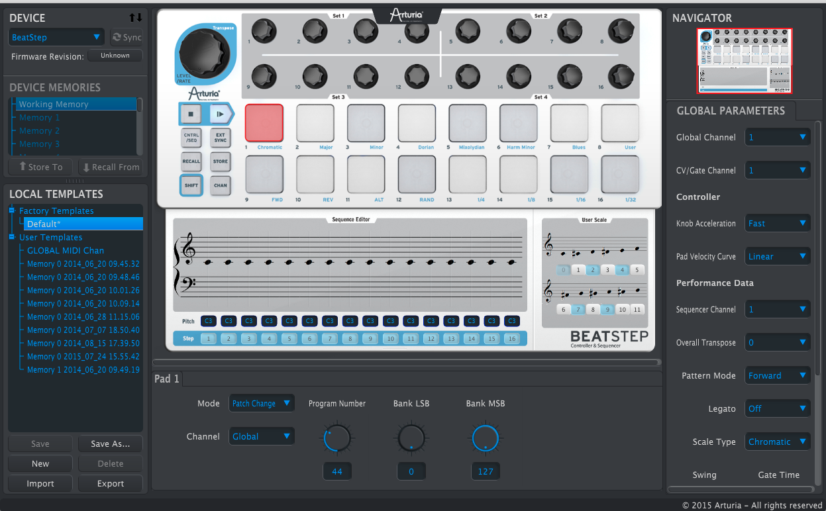Screen dimensions: 826x511
Task: Click the Recall From button
Action: (110, 167)
